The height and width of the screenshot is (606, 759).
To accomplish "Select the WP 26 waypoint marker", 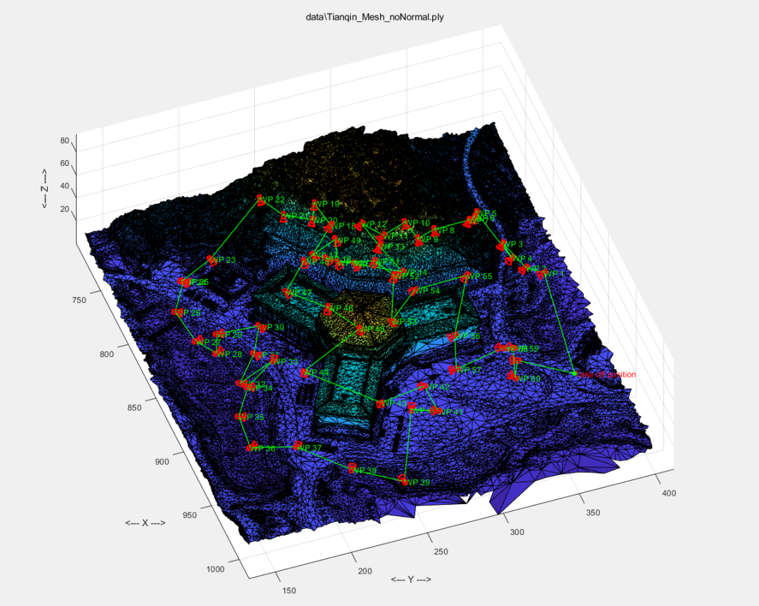I will (178, 313).
